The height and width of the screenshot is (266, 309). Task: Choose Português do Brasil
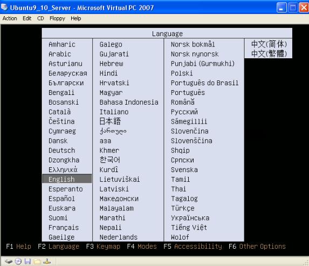[204, 83]
